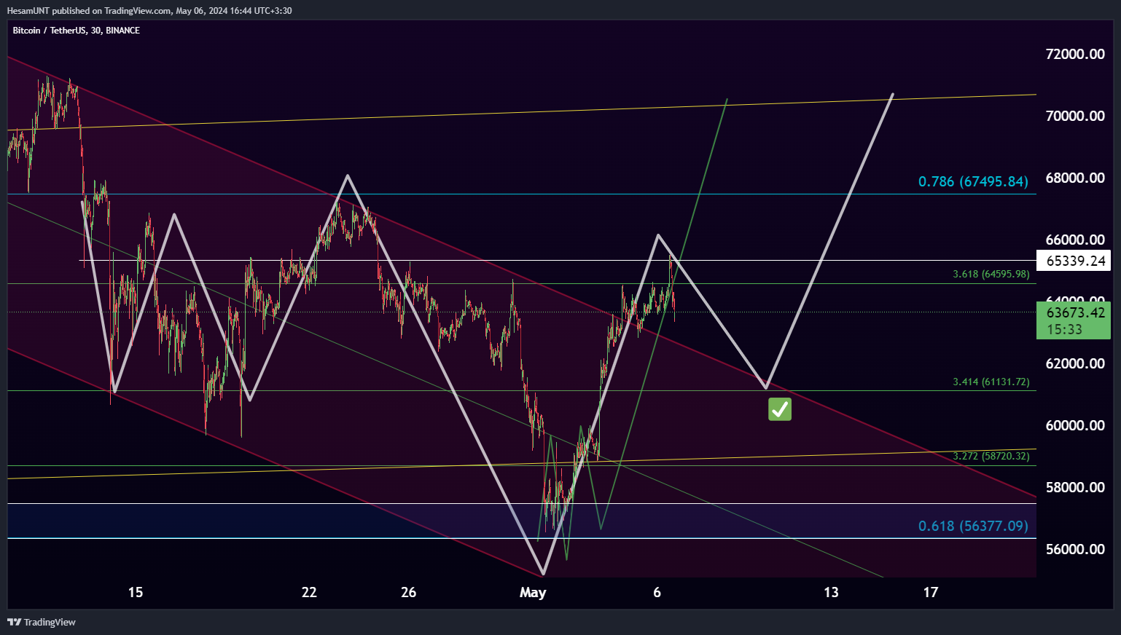The height and width of the screenshot is (635, 1121).
Task: Click 70000.00 on the price axis
Action: point(1075,116)
